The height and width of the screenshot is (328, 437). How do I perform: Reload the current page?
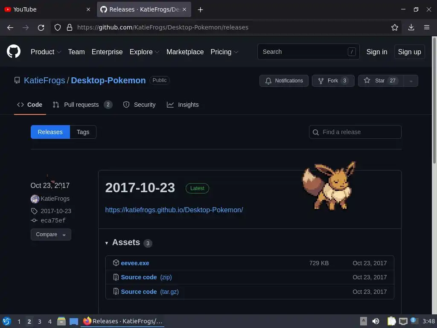41,27
